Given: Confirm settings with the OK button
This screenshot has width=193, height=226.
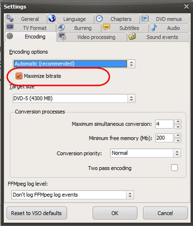Looking at the screenshot, I should click(x=115, y=213).
